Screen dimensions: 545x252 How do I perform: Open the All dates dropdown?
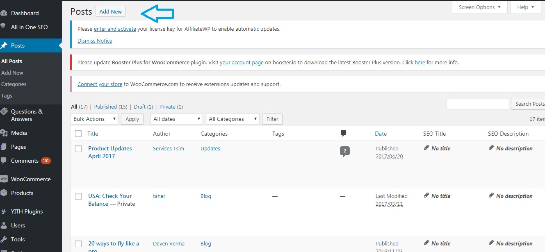177,119
